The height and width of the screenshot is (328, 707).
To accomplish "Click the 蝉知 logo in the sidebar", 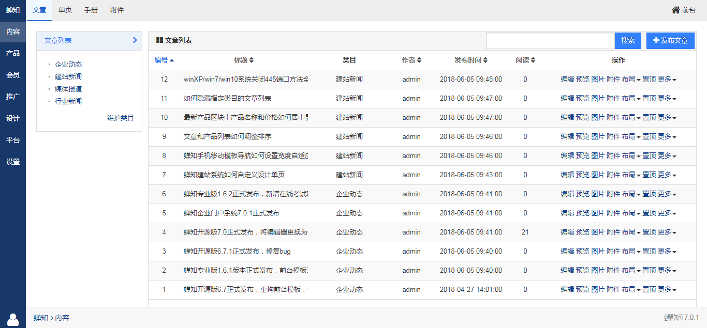I will click(13, 10).
